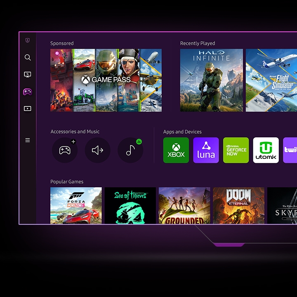Open the music note player button
Viewport: 297px width, 297px height.
(x=130, y=150)
